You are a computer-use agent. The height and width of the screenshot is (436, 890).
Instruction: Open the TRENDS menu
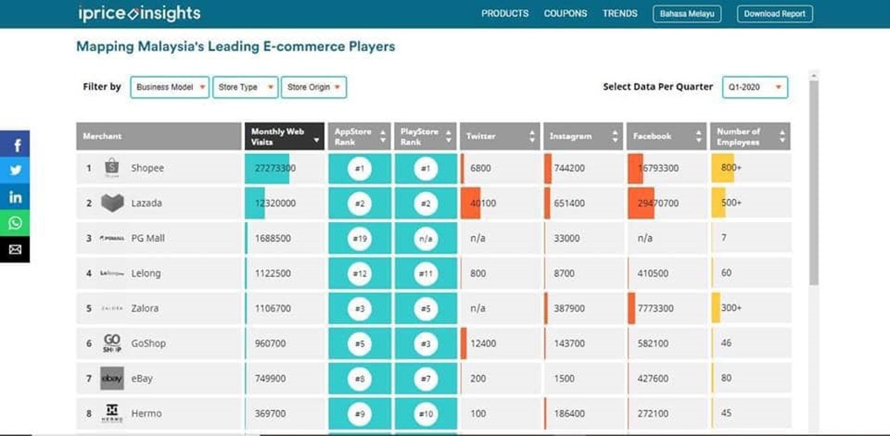(x=620, y=13)
